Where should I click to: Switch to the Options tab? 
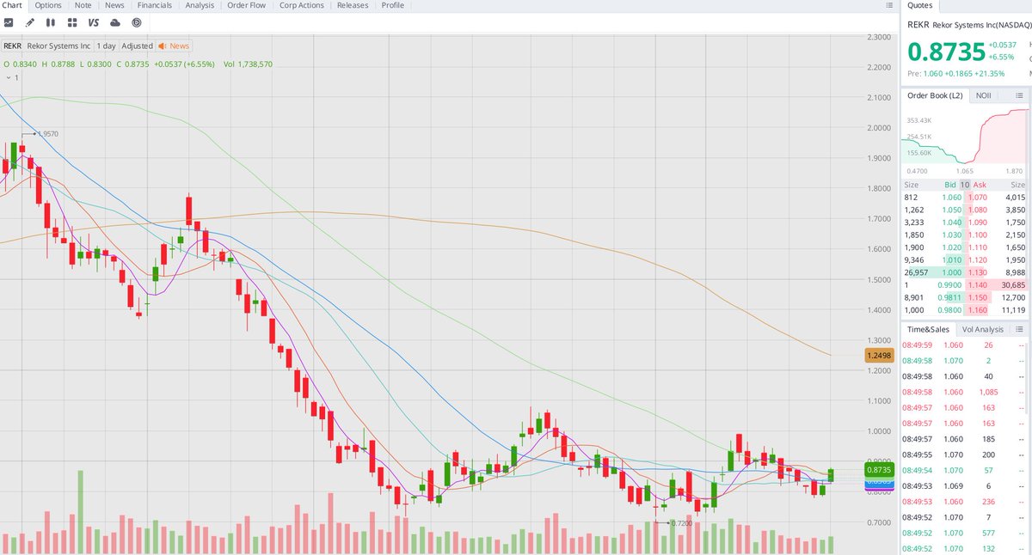[x=48, y=5]
